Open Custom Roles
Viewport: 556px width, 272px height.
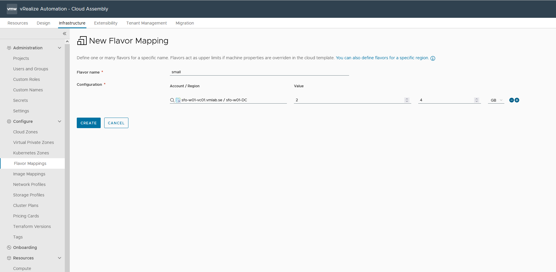pos(27,79)
